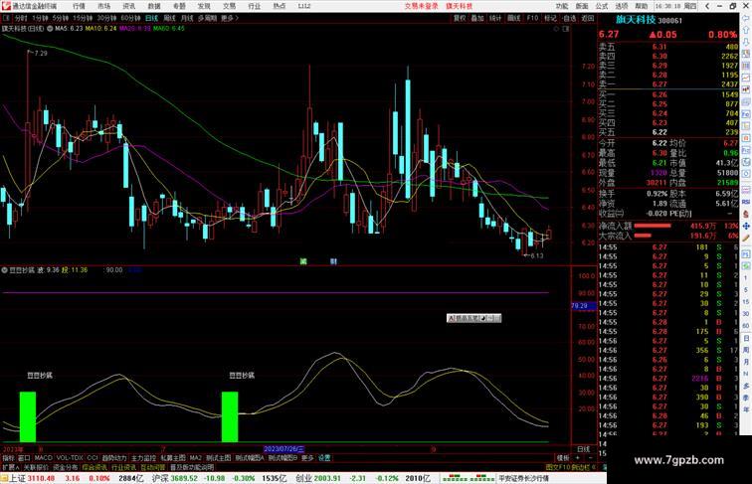The image size is (752, 484).
Task: Expand 更多 indicators list
Action: point(307,458)
